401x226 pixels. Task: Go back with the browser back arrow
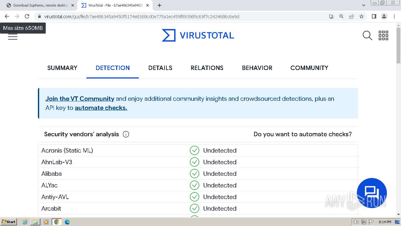click(7, 16)
